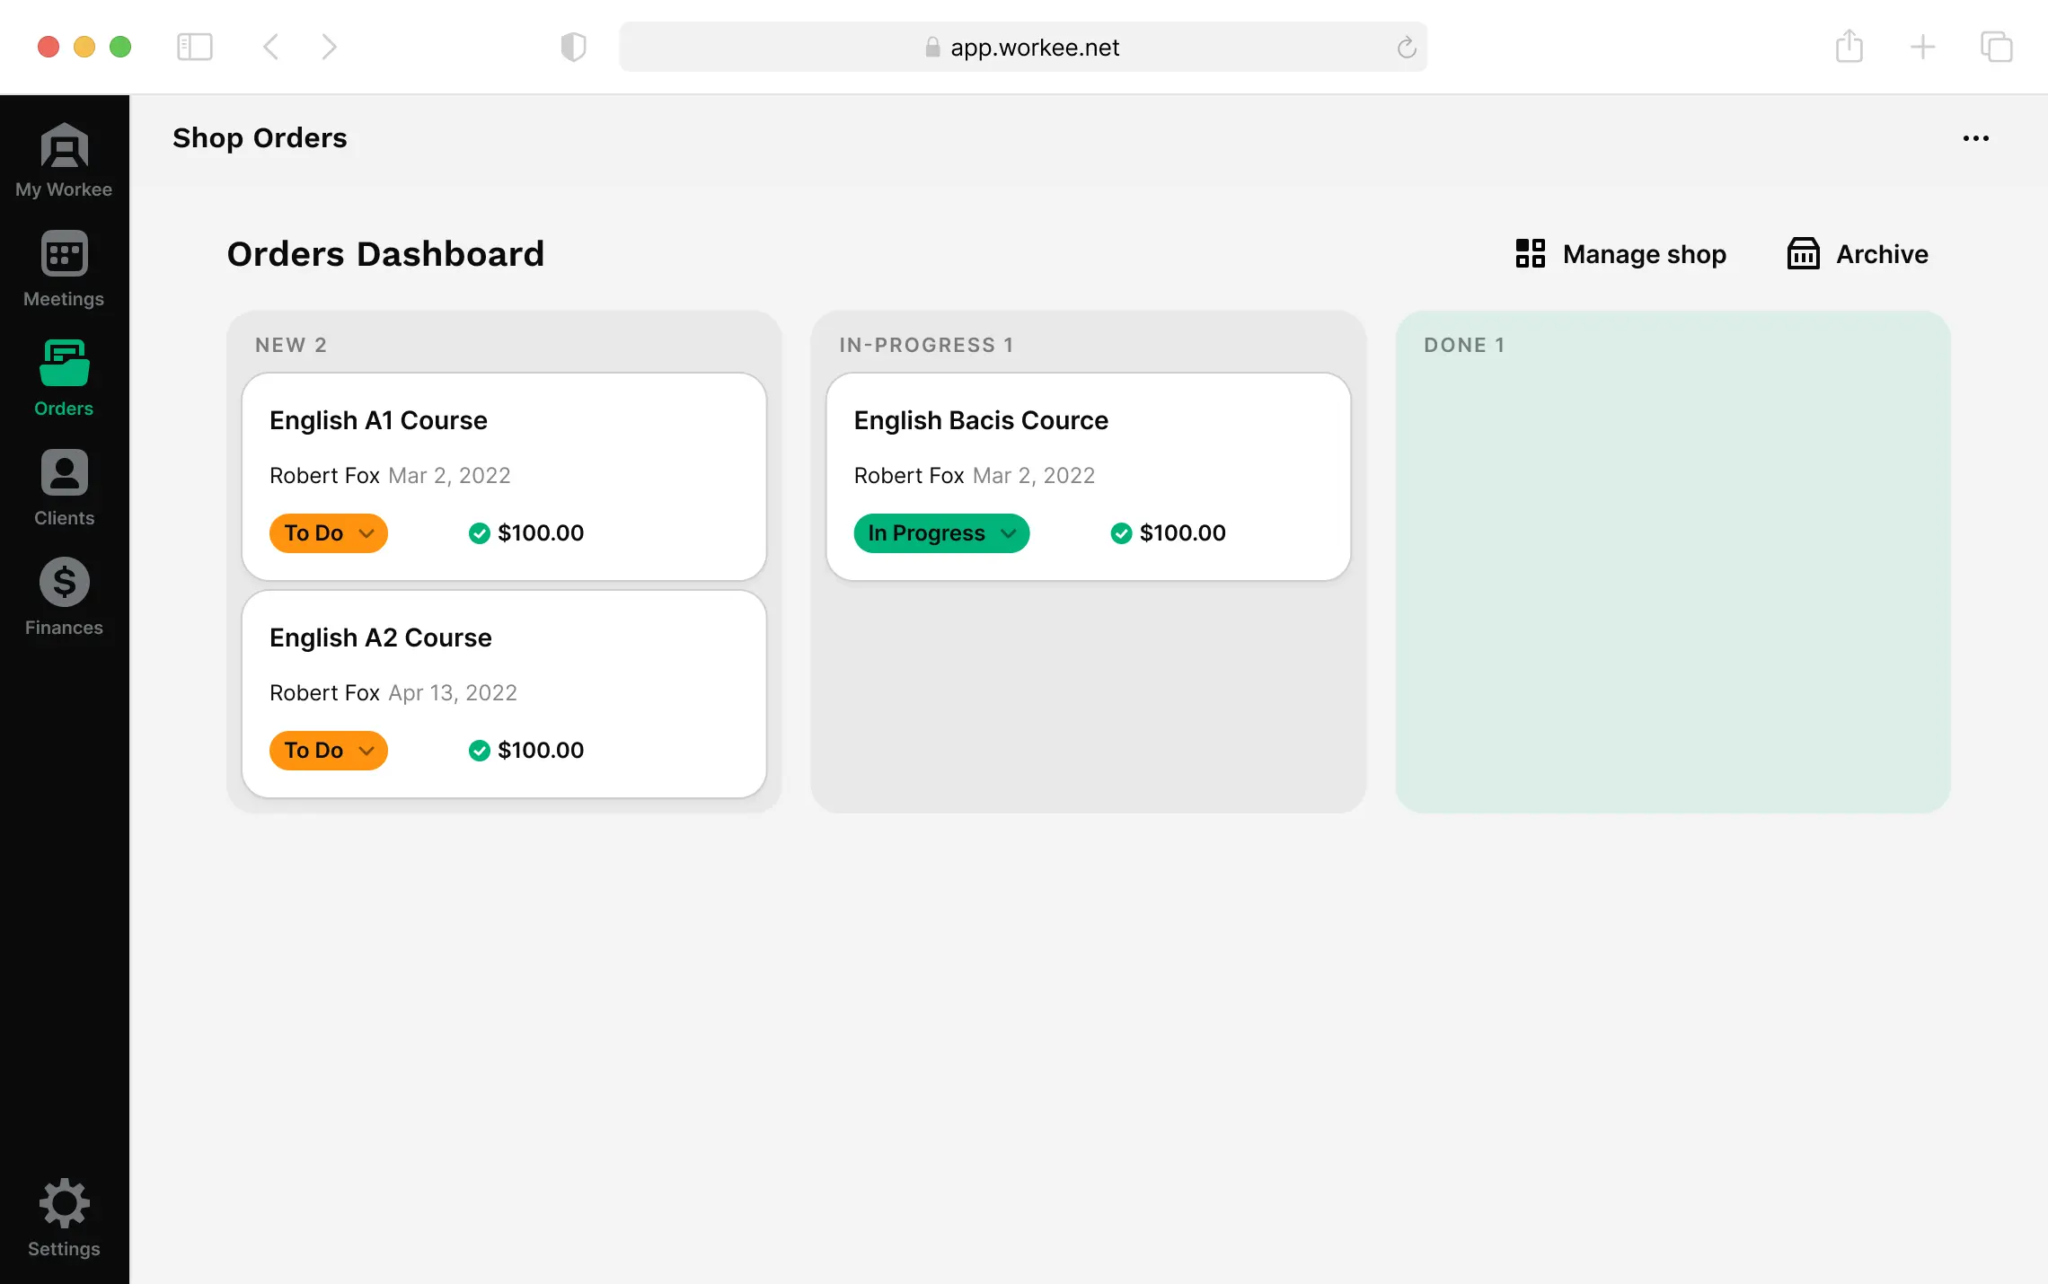Open the My Workee home section

click(63, 160)
